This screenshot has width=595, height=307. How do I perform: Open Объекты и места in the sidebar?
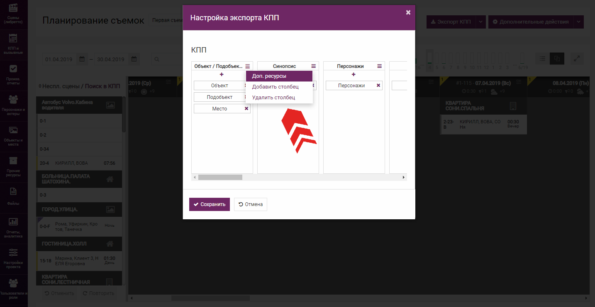(x=13, y=136)
